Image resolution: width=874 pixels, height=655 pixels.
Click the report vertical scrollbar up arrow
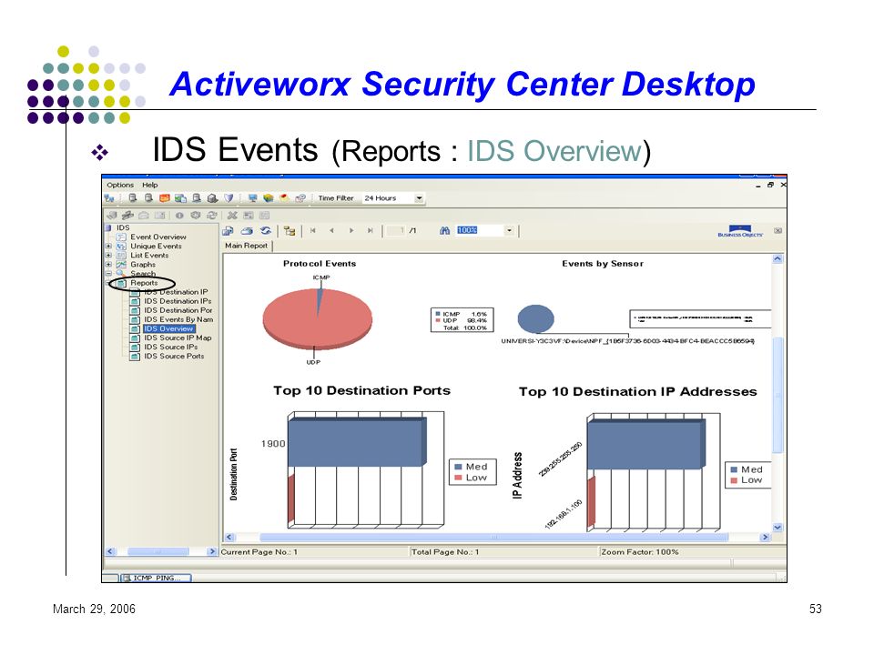(x=777, y=259)
